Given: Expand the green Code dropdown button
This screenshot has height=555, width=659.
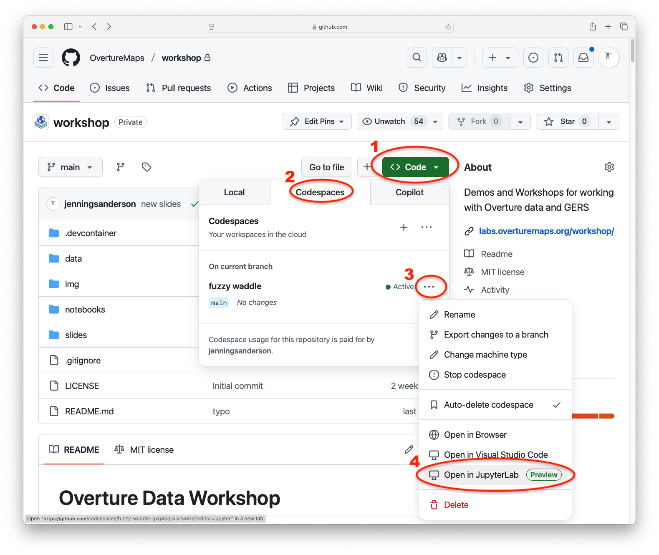Looking at the screenshot, I should pos(415,167).
